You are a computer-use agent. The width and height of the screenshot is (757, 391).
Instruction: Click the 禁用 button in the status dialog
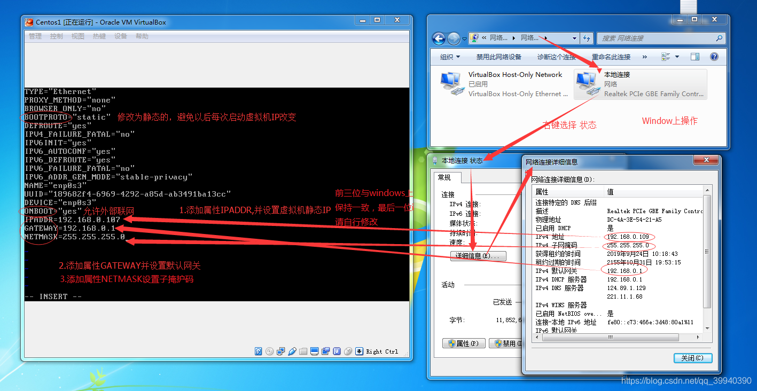click(506, 343)
